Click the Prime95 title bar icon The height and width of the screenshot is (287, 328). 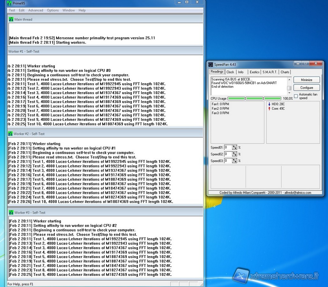pos(9,3)
